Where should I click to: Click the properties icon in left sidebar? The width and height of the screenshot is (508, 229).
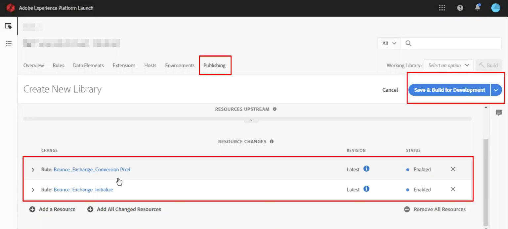pyautogui.click(x=9, y=26)
